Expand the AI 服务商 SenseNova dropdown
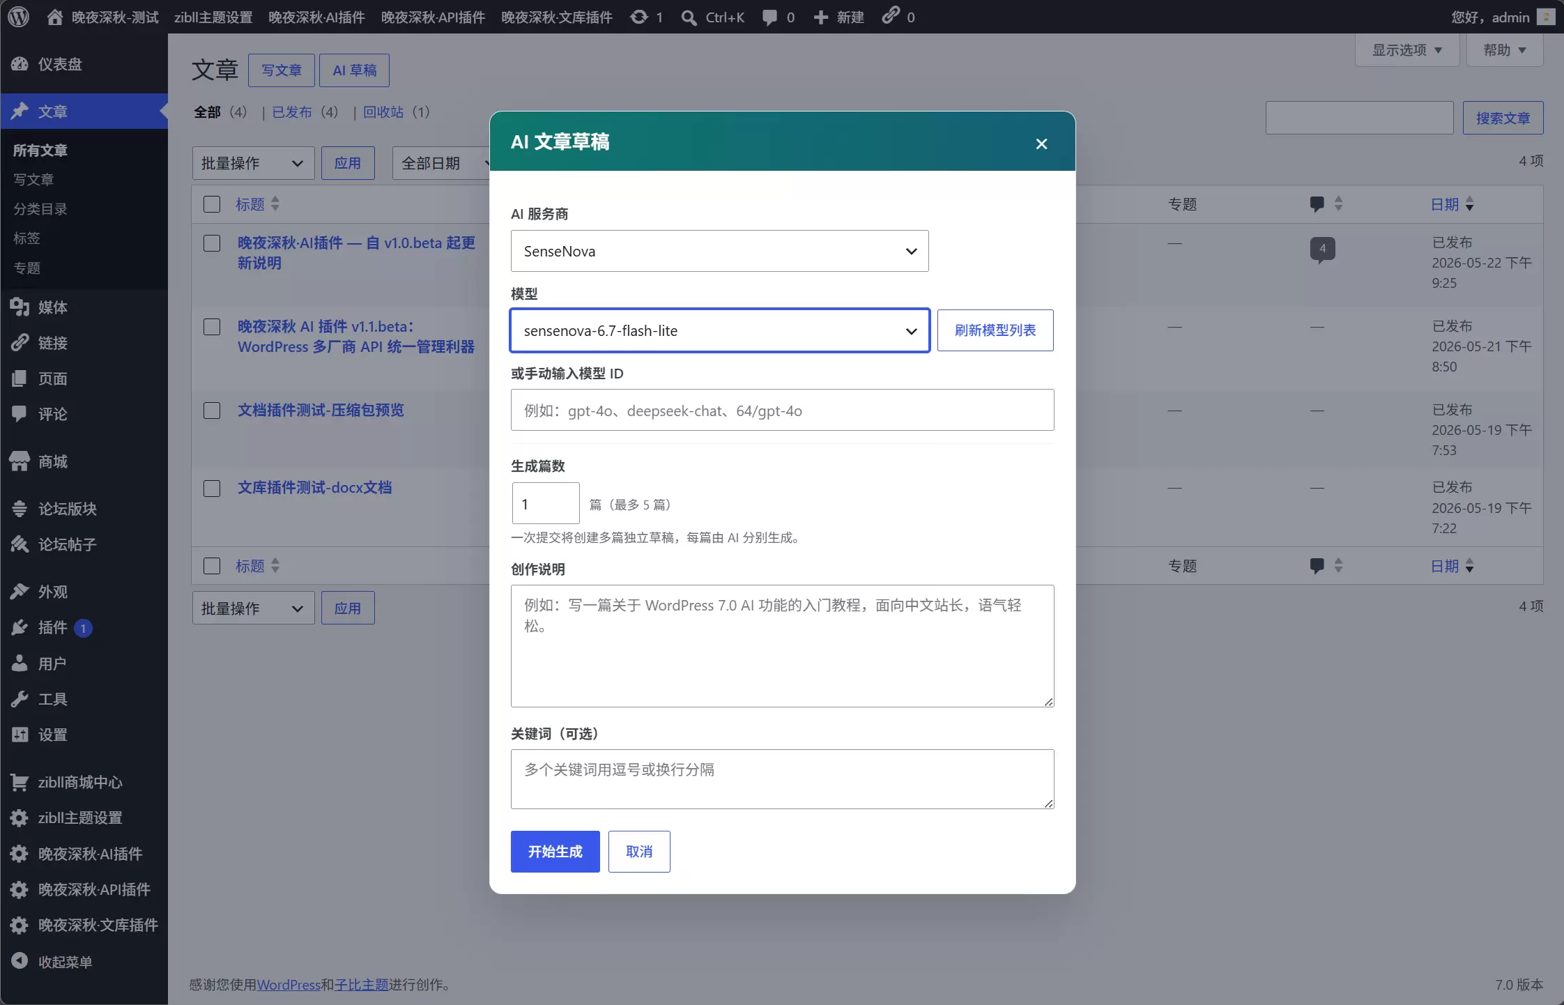 tap(719, 251)
